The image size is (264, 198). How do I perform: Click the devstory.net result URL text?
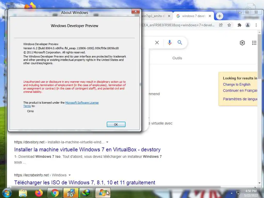tap(59, 142)
